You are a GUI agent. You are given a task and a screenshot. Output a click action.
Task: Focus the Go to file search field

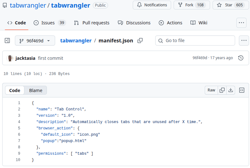tap(195, 40)
